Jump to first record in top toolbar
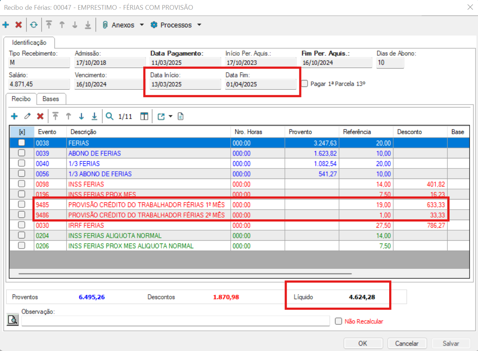The width and height of the screenshot is (478, 351). click(49, 25)
